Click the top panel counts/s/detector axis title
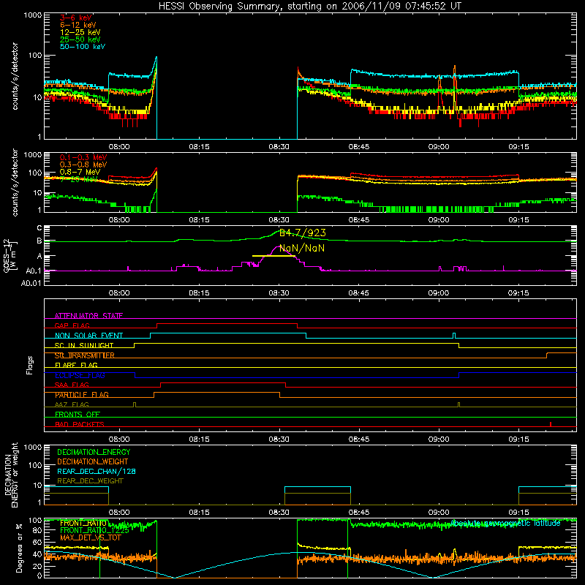Screen dimensions: 585x585 (x=15, y=76)
